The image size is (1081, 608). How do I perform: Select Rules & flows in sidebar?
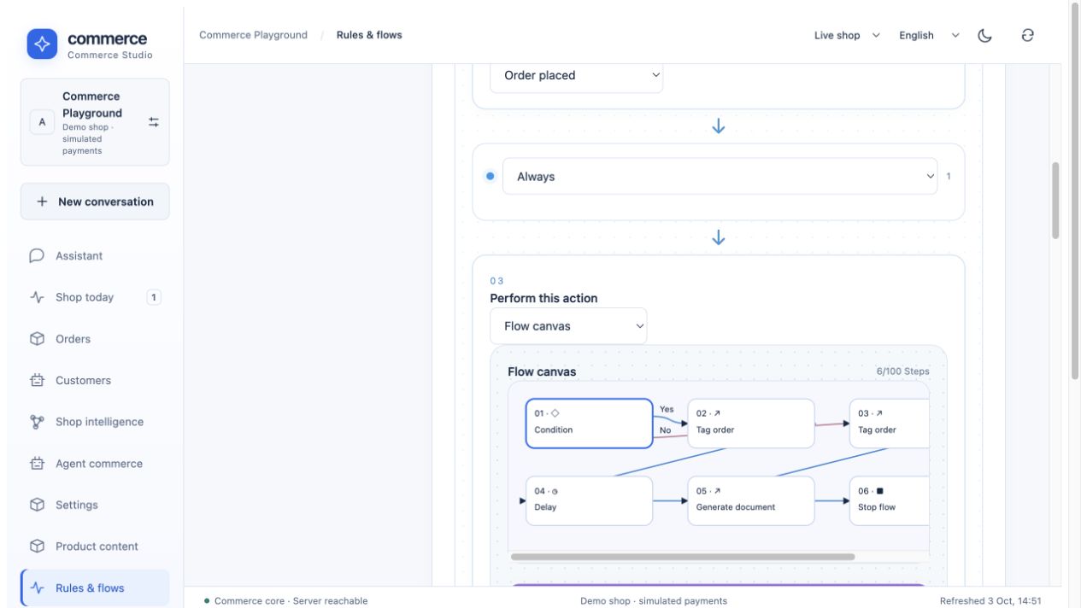click(x=95, y=588)
